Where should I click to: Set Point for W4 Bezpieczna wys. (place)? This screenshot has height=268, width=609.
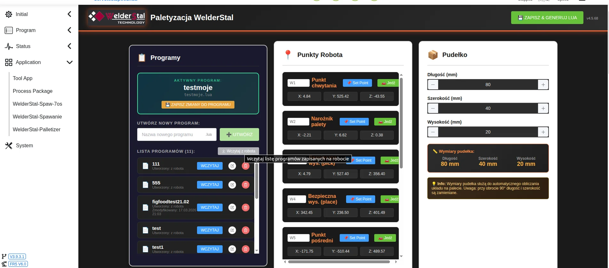(x=361, y=199)
